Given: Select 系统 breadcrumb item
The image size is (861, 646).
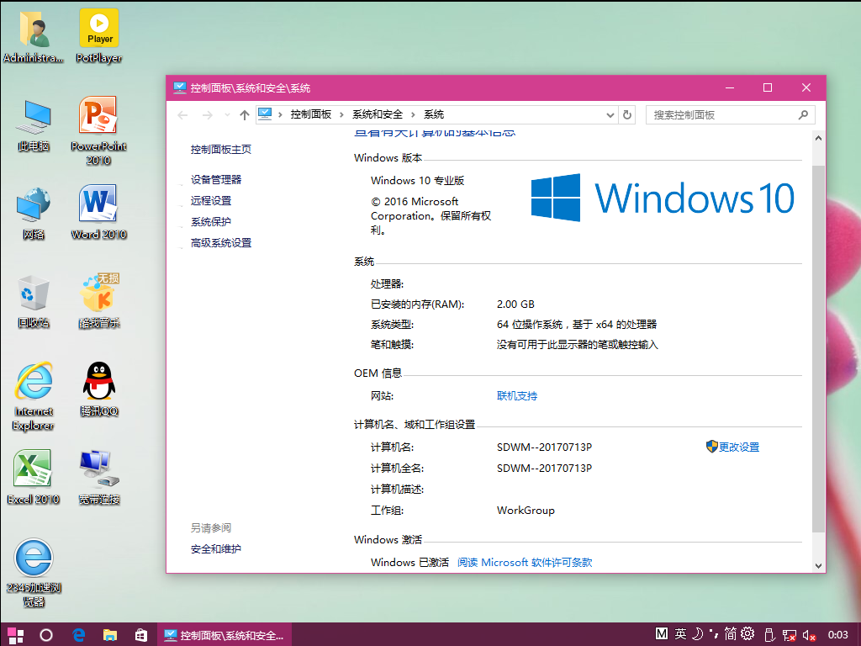Looking at the screenshot, I should tap(434, 114).
